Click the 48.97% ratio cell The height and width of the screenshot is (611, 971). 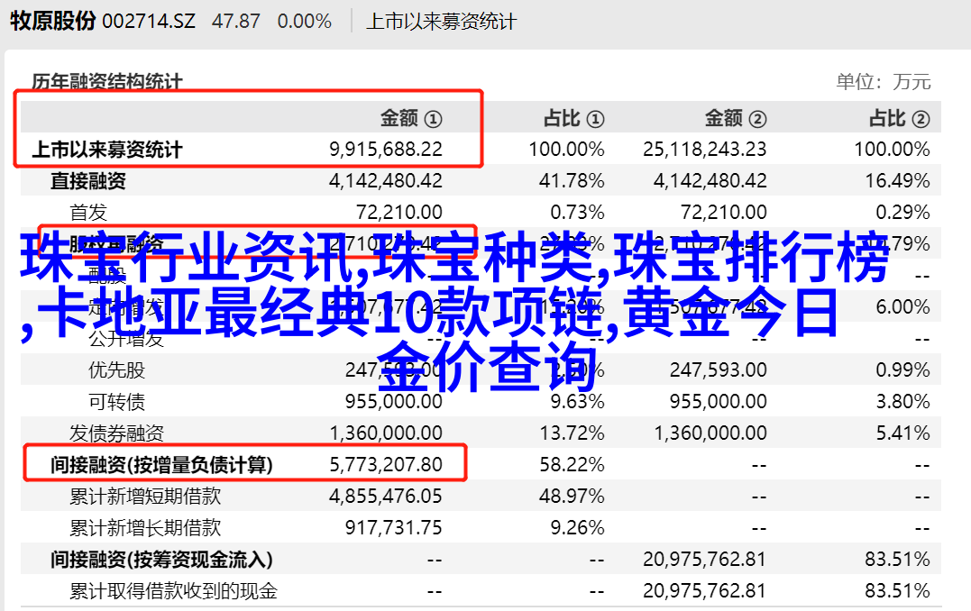[572, 497]
